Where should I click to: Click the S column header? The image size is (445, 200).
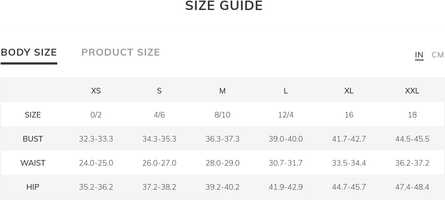pos(159,91)
